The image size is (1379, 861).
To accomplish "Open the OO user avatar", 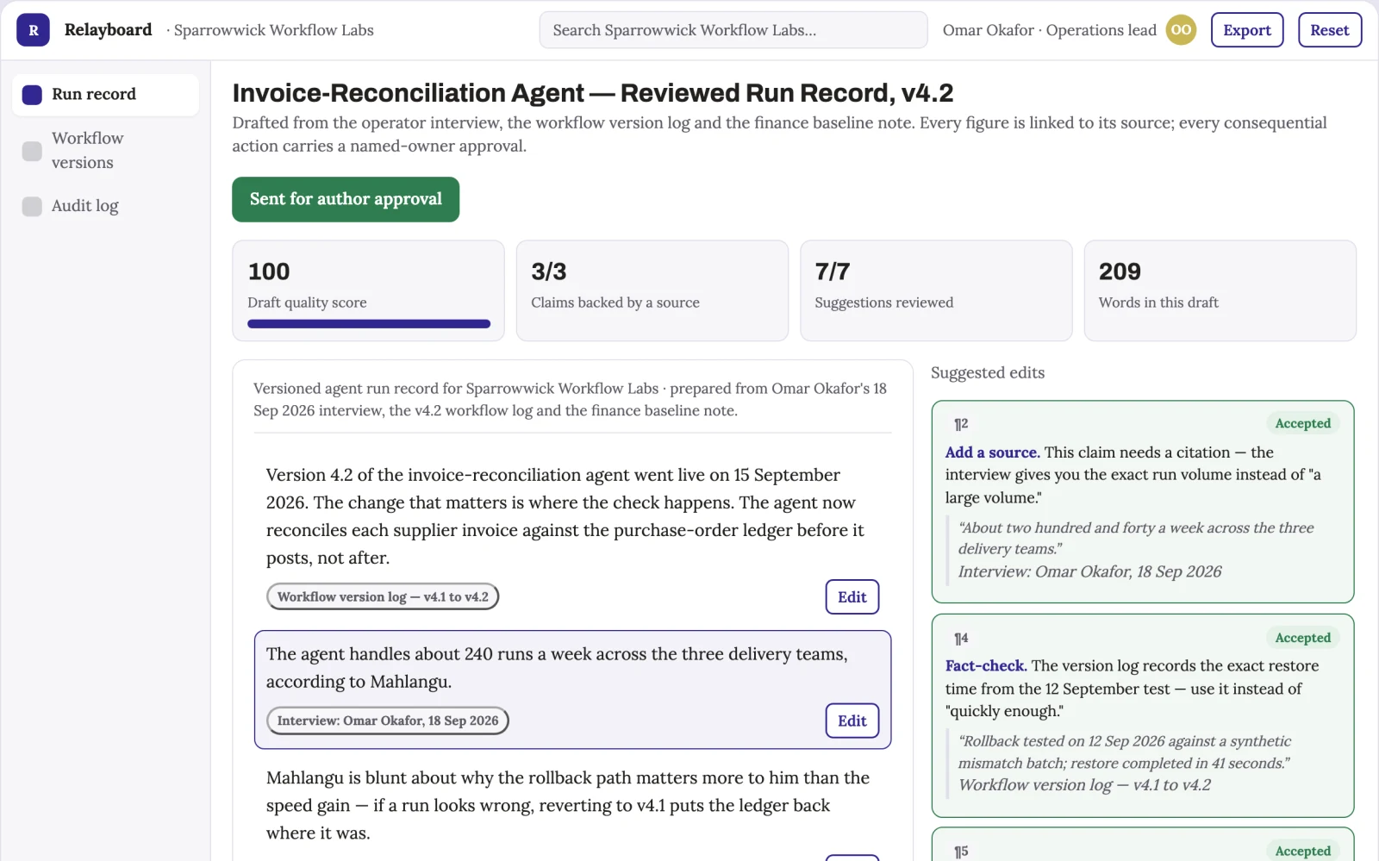I will [1181, 30].
